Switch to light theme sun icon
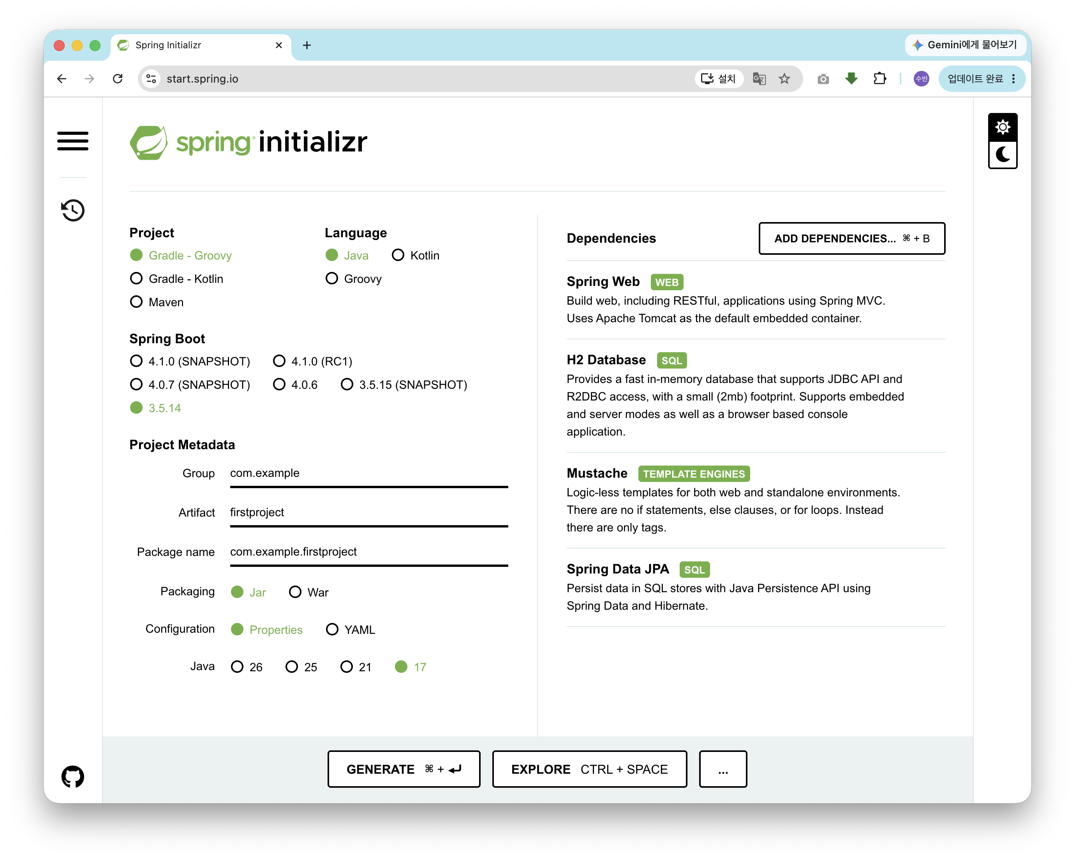The image size is (1075, 861). (1002, 127)
